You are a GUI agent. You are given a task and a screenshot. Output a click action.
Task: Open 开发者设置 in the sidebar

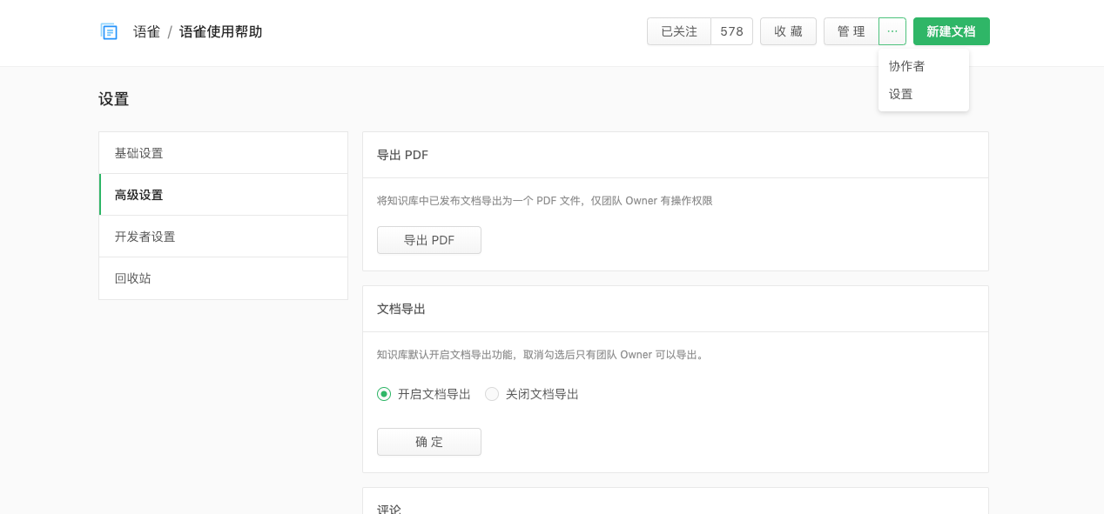click(145, 237)
